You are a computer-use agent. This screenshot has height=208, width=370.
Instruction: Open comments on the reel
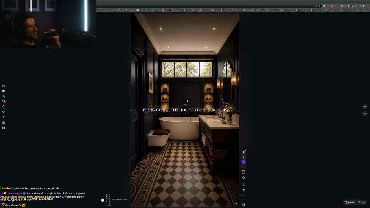coord(243,177)
